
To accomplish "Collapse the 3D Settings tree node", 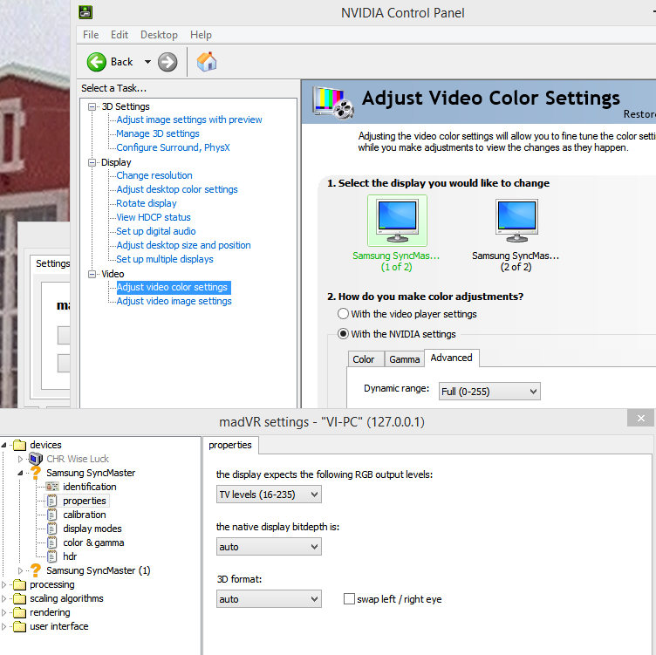I will 92,106.
